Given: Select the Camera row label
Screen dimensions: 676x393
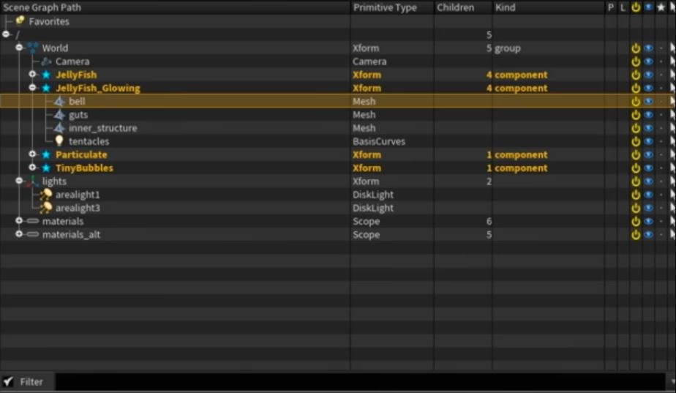Looking at the screenshot, I should [x=72, y=61].
